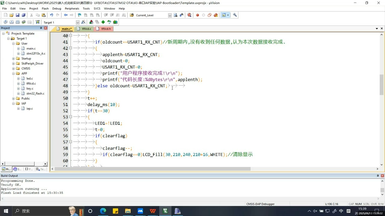This screenshot has height=216, width=385.
Task: Click Manage Run-Time Environment green diamond
Action: click(103, 22)
